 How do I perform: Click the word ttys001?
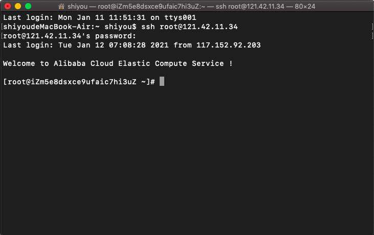click(180, 17)
